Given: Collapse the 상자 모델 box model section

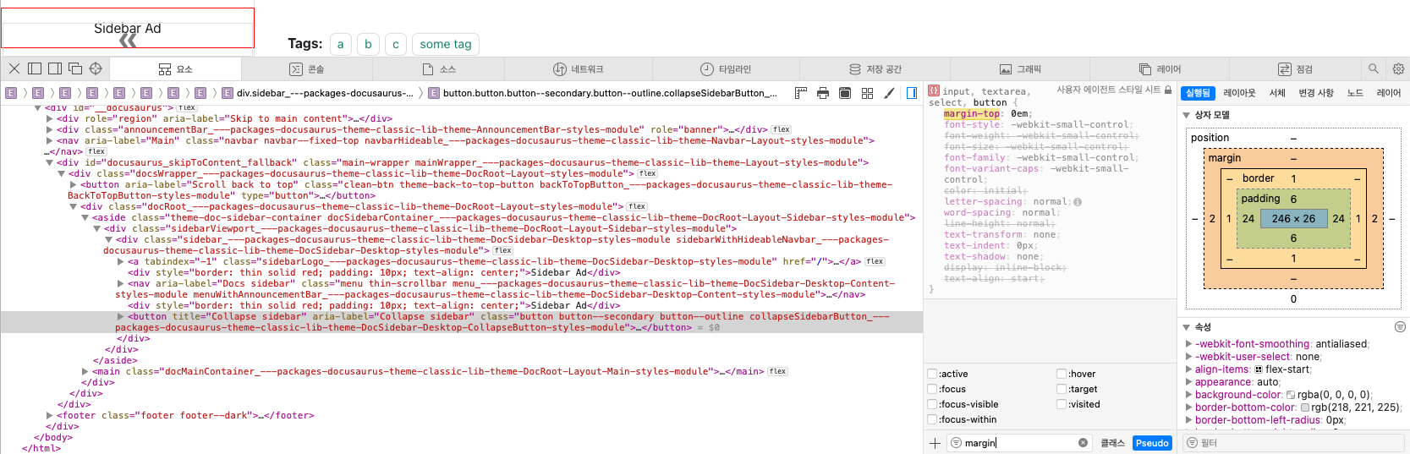Looking at the screenshot, I should point(1186,115).
